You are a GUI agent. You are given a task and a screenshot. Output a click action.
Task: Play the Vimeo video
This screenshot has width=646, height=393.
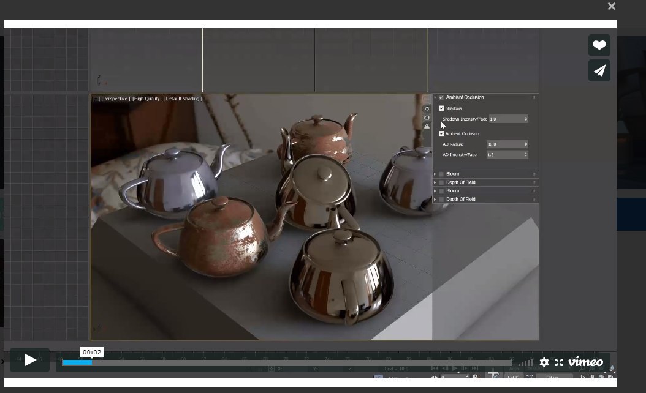coord(29,360)
